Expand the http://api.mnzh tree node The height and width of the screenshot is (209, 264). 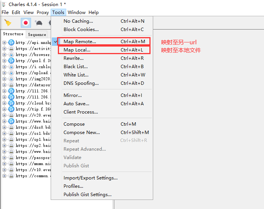(x=5, y=42)
